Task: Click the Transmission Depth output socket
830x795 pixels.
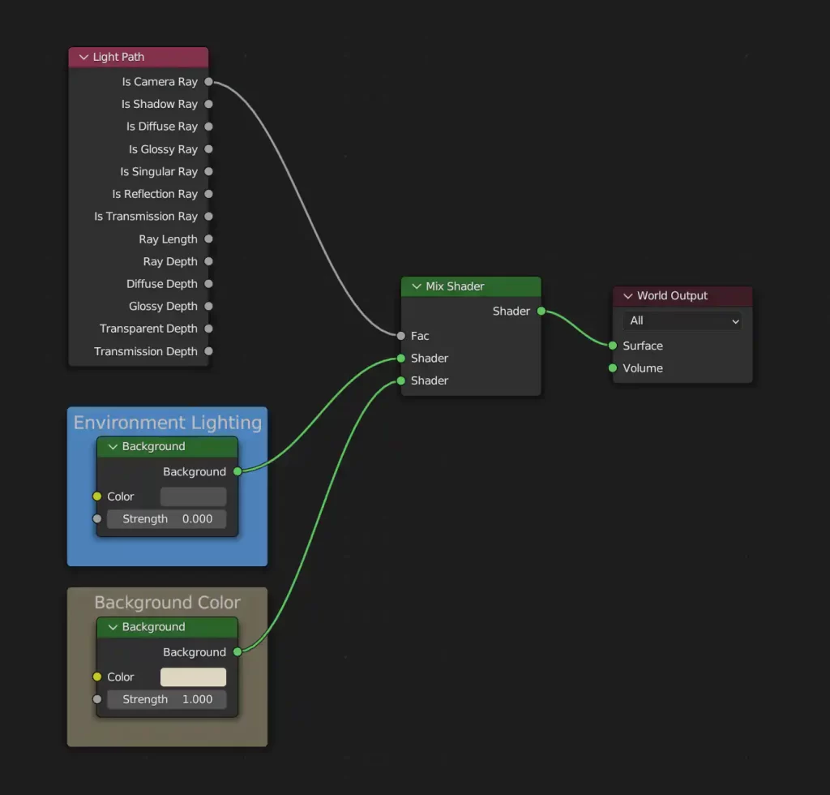Action: [208, 351]
